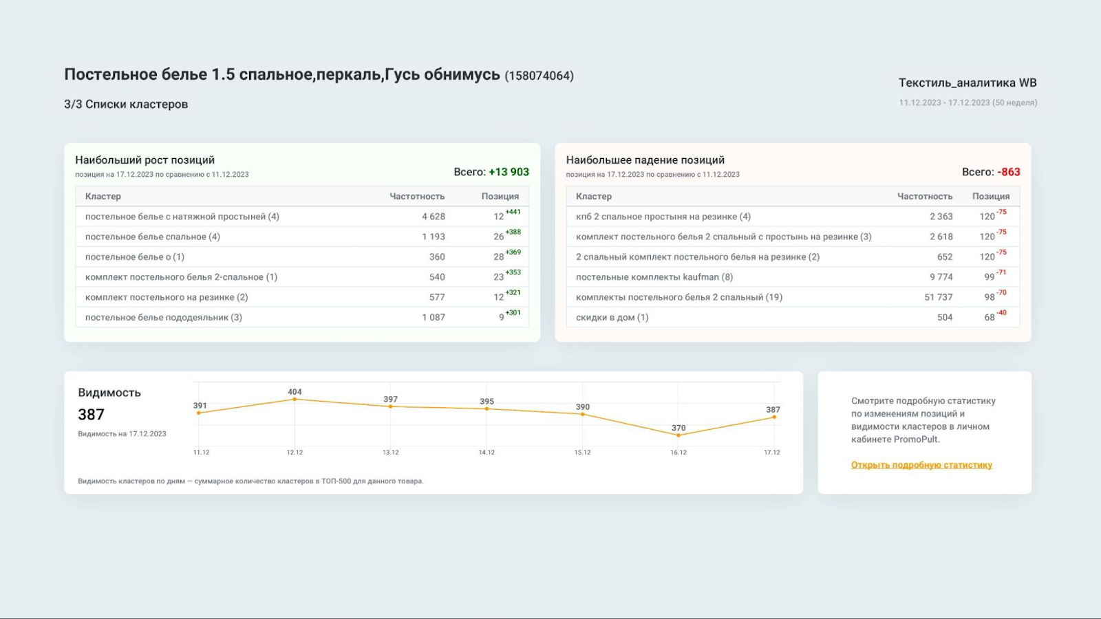Select row 'постельные комплекты kaufman (8)'
This screenshot has width=1101, height=619.
[x=654, y=277]
